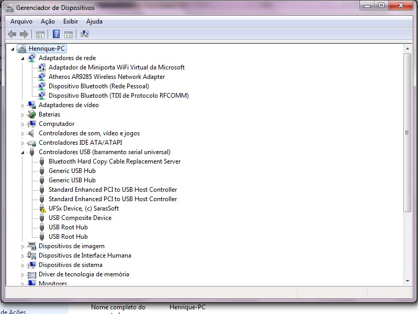
Task: Click the Henrique-PC computer icon
Action: click(x=21, y=49)
